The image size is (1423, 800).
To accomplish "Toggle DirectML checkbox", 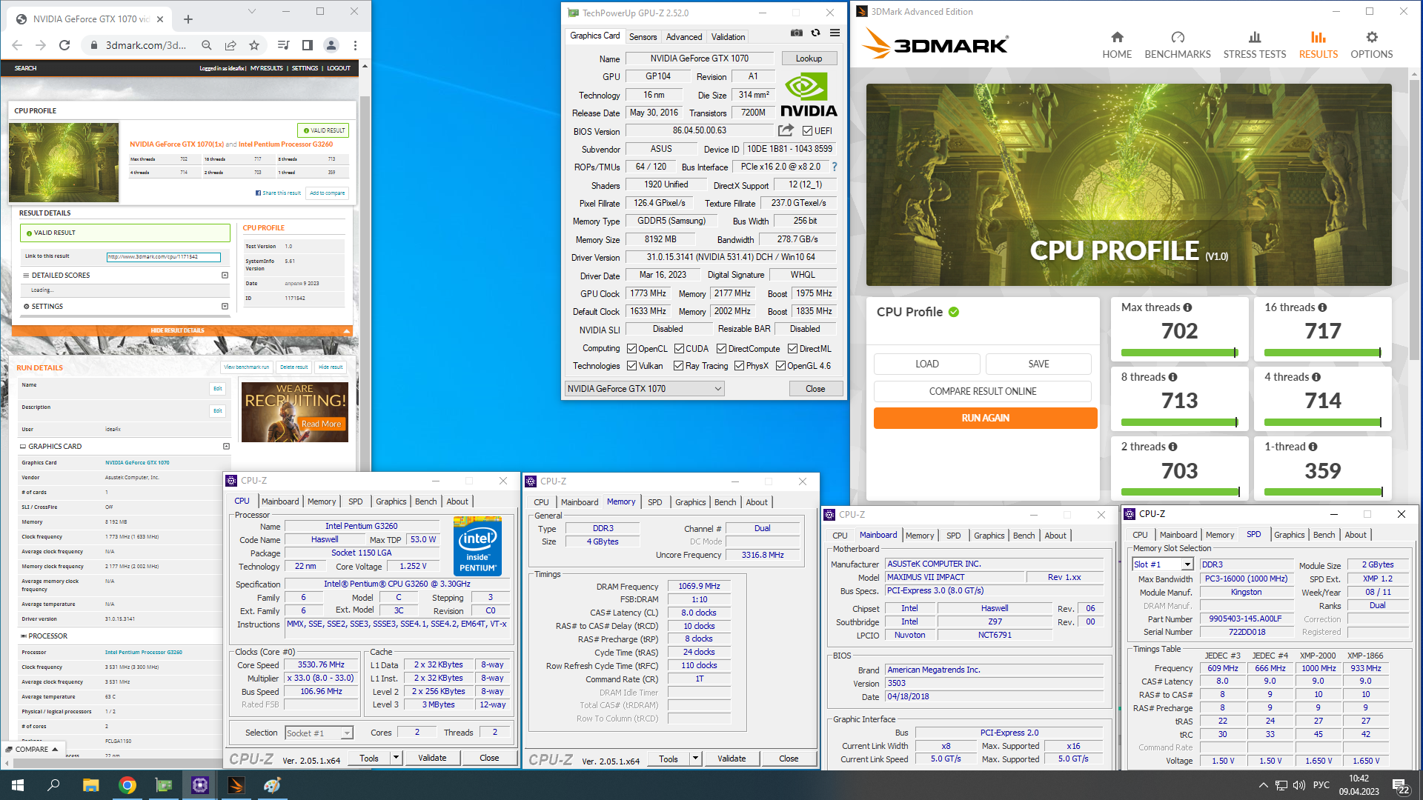I will 792,349.
